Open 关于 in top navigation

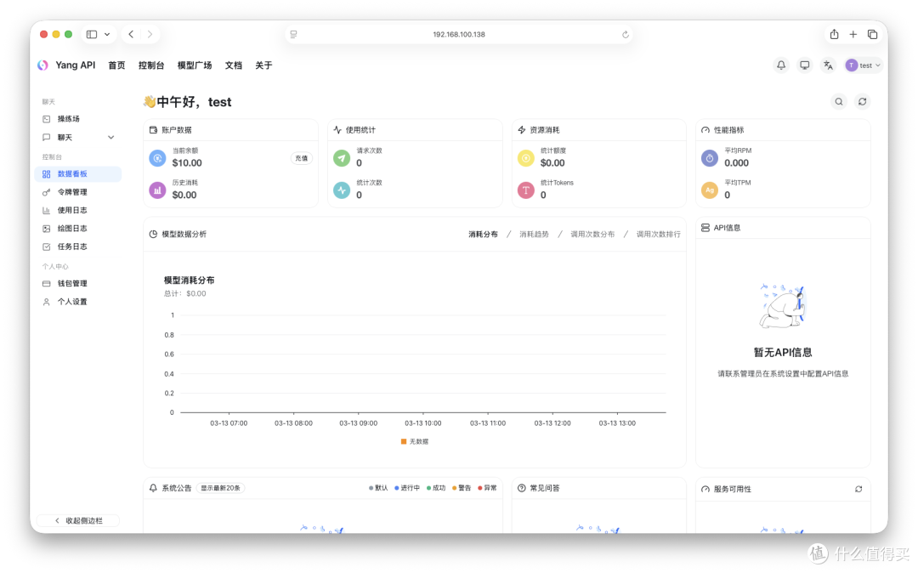[x=263, y=65]
